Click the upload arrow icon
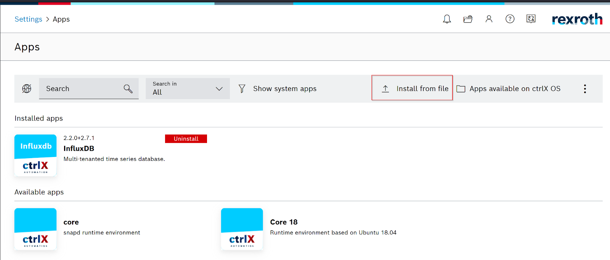Screen dimensions: 610x260 (x=385, y=89)
